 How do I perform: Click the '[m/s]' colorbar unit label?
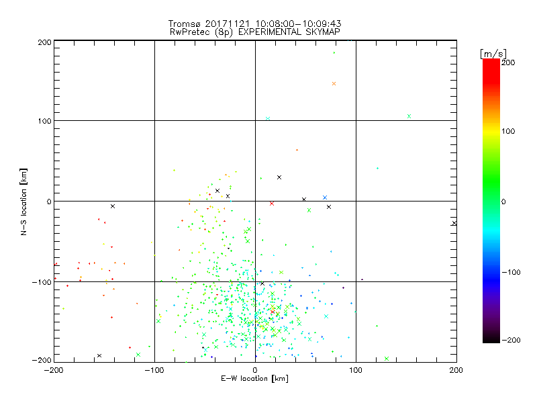pos(493,54)
